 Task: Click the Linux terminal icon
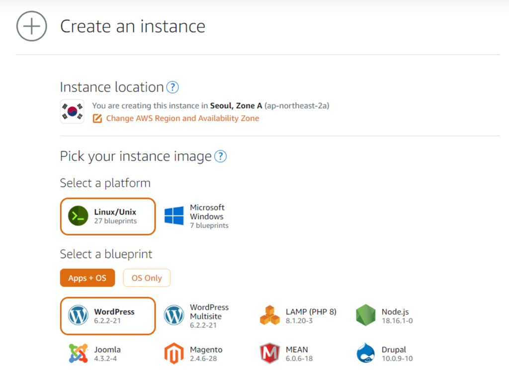[x=78, y=216]
